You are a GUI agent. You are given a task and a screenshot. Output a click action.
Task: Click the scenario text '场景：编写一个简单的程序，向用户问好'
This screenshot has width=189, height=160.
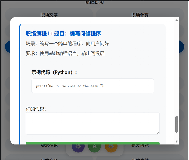[x=67, y=44]
